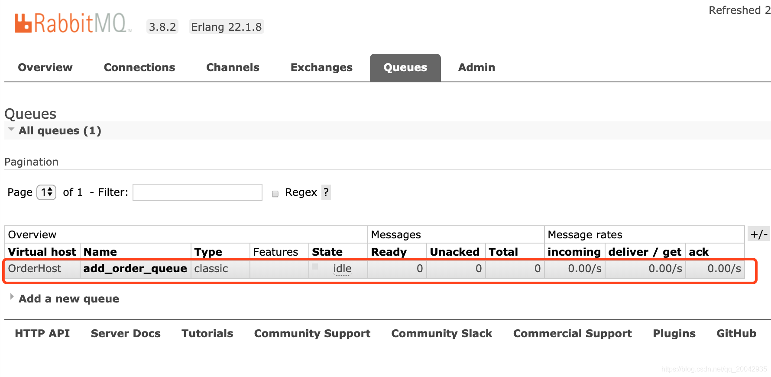Sort by the Total column header
771x377 pixels.
503,252
